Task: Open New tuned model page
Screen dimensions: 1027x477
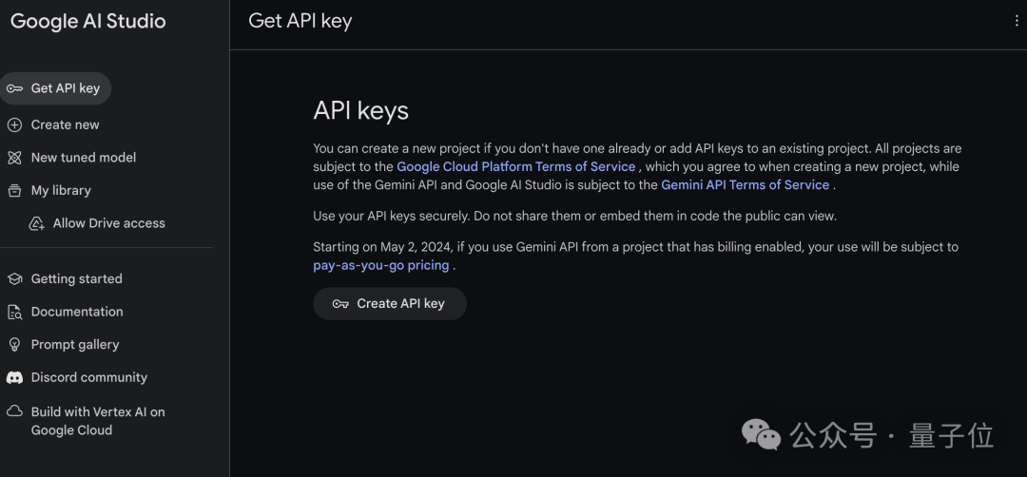Action: coord(72,158)
